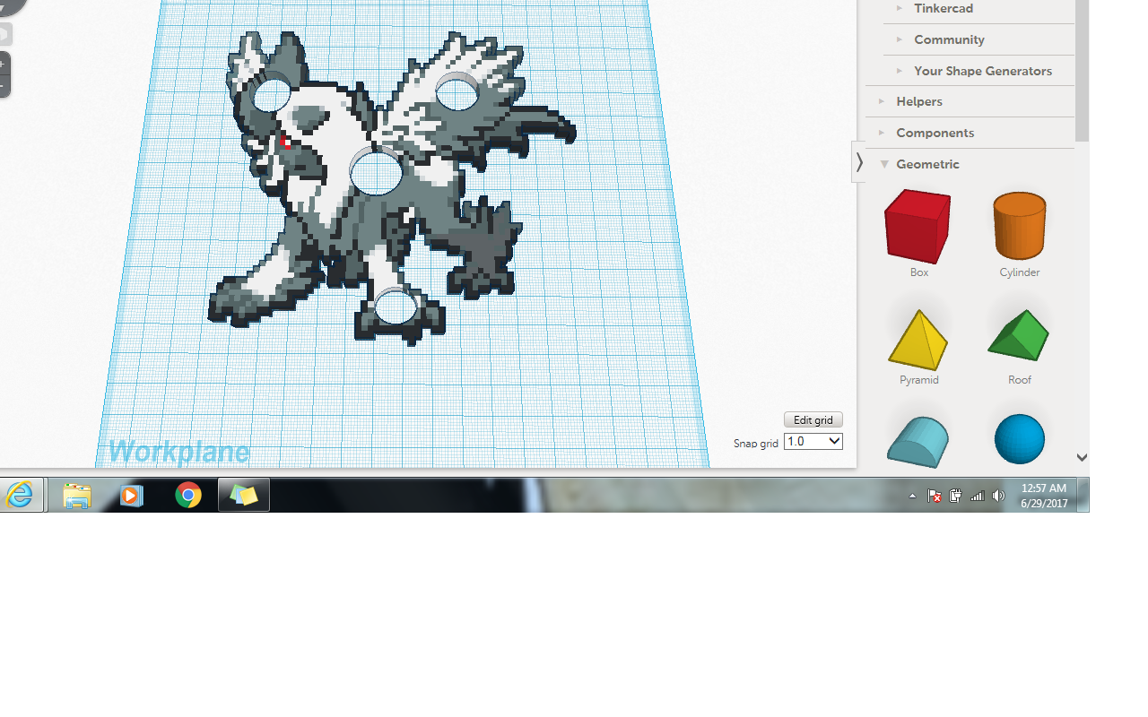The width and height of the screenshot is (1148, 717).
Task: Open the Snap grid value dropdown
Action: (813, 441)
